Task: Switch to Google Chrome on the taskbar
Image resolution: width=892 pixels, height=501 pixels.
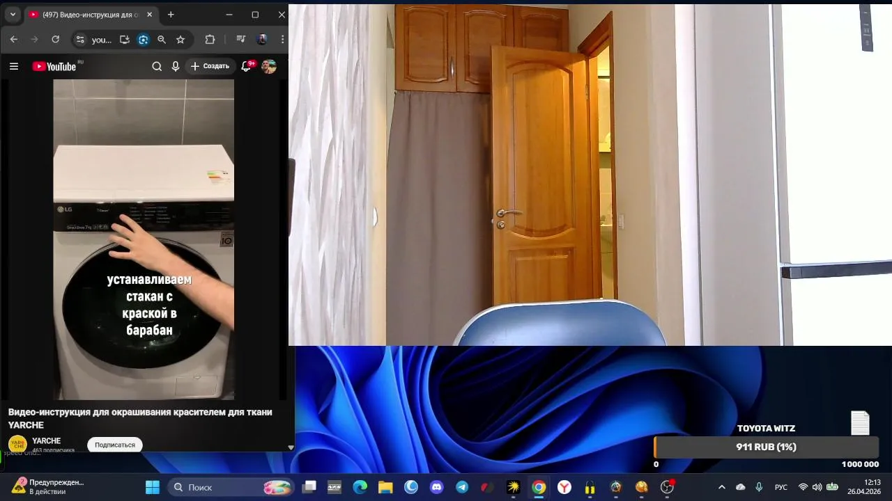Action: (539, 487)
